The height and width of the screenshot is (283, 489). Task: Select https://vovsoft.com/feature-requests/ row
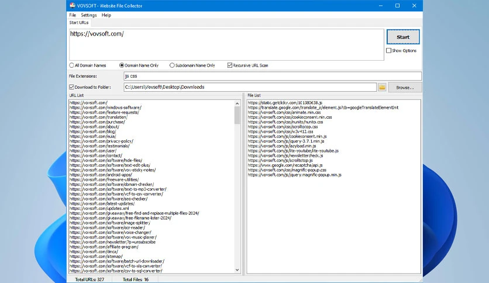click(105, 112)
